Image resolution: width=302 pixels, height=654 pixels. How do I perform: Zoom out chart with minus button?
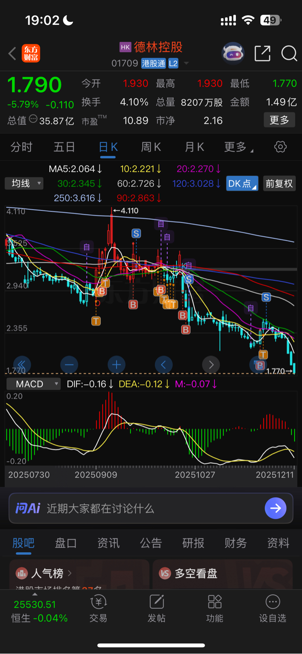(69, 365)
